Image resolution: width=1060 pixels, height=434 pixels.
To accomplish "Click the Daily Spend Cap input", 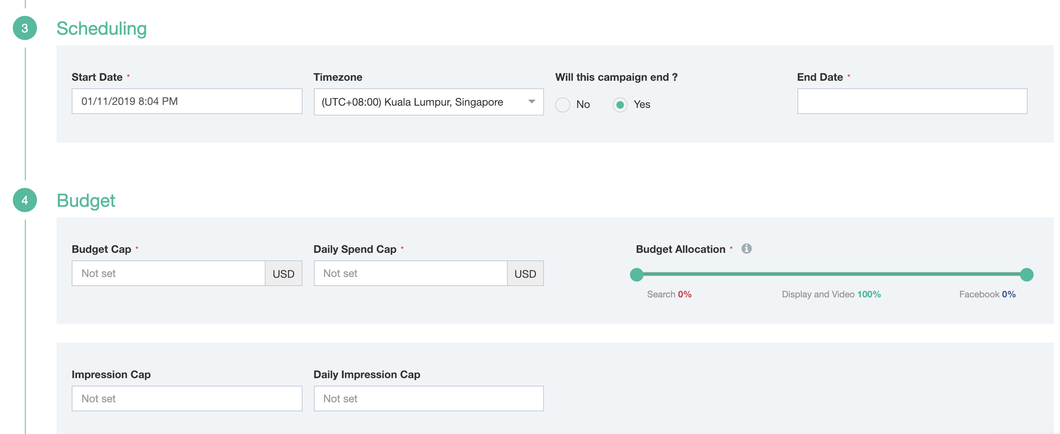I will coord(410,273).
